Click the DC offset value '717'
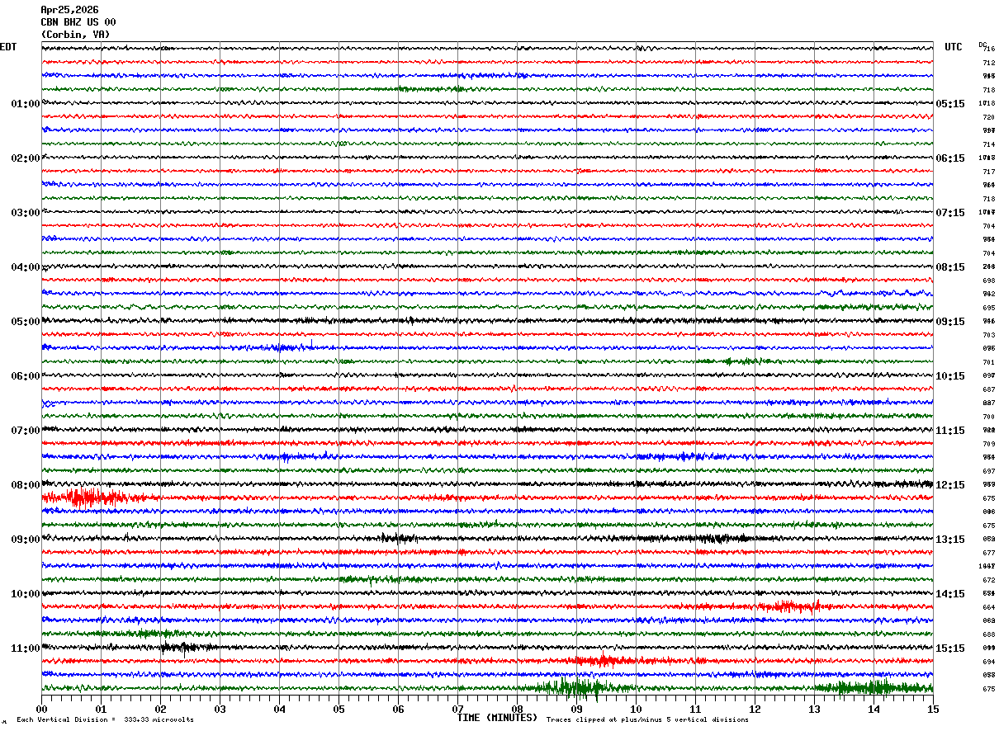The height and width of the screenshot is (731, 999). tap(988, 172)
